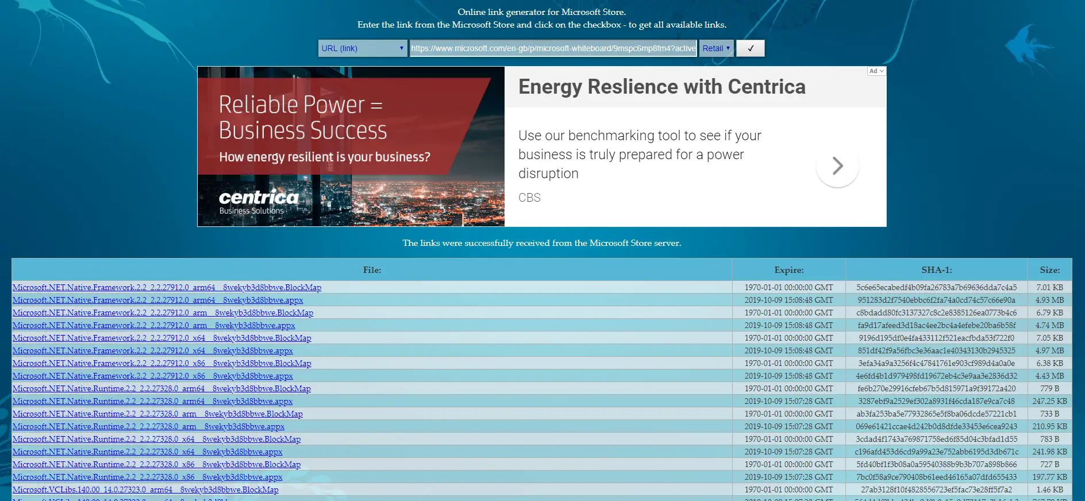Download NET.Native.Framework 2.2.27912.0 x64 appx
1085x501 pixels.
point(153,350)
